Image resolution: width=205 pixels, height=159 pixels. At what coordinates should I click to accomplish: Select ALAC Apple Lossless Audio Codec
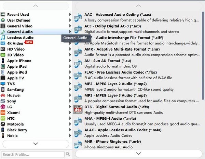click(114, 130)
